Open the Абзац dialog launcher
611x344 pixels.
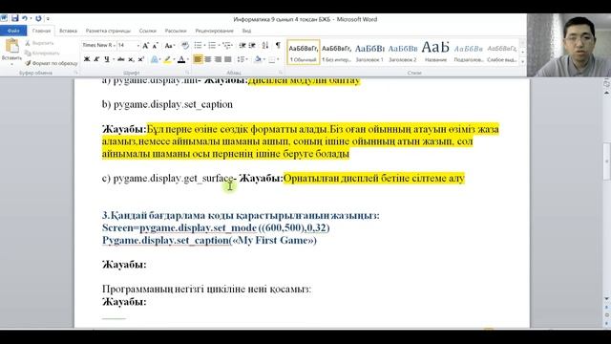[x=281, y=73]
